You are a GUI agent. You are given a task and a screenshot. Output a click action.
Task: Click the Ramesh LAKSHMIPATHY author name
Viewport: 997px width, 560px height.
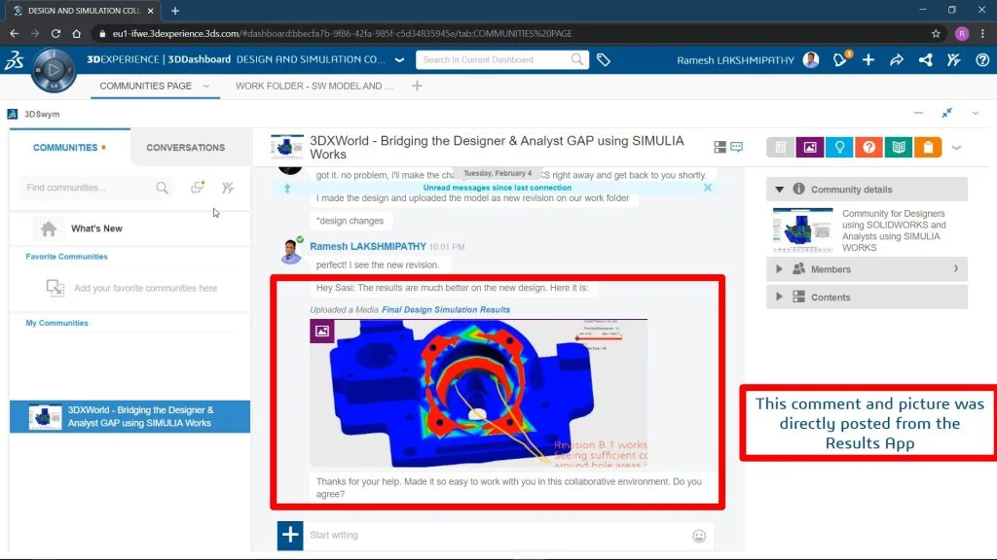368,246
